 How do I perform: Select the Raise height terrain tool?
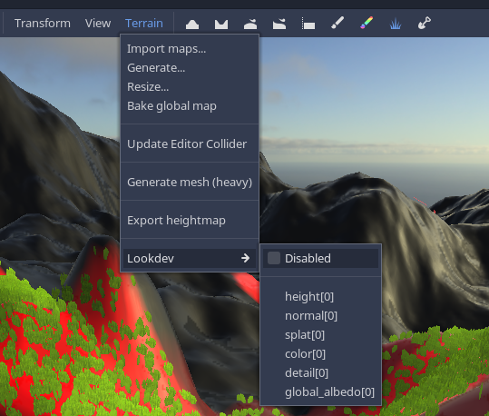(192, 24)
